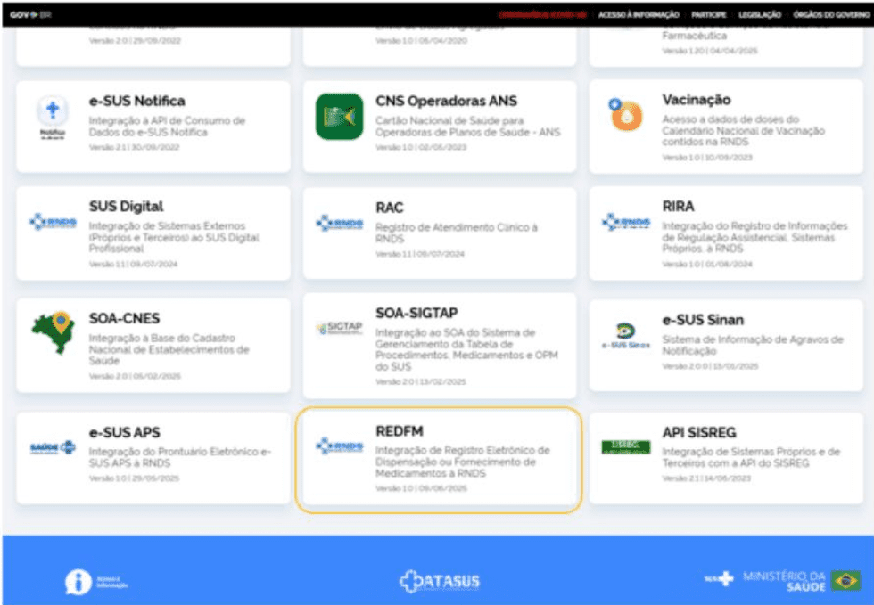Open the e-SUS APS card title
874x605 pixels.
[x=124, y=432]
